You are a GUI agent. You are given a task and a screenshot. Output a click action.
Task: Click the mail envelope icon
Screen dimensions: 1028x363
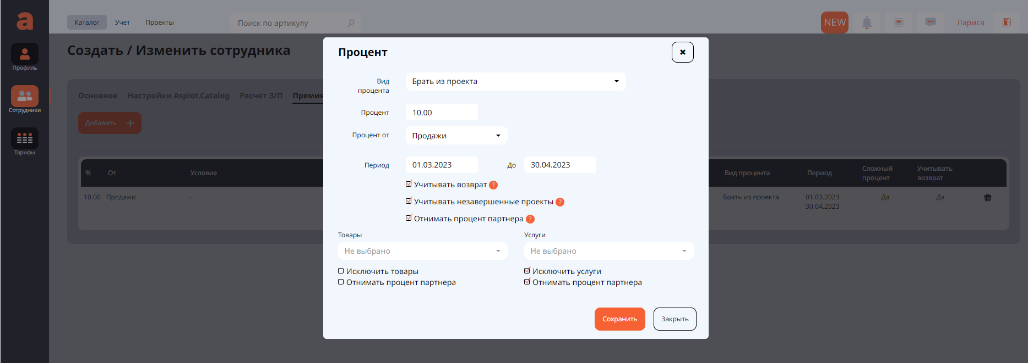coord(899,23)
